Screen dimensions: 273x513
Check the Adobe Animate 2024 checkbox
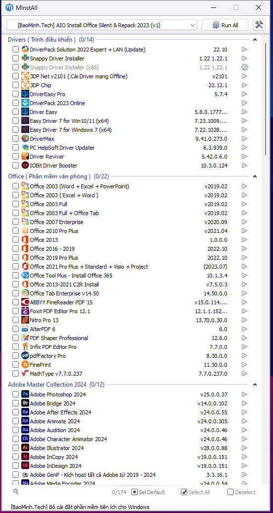click(15, 421)
